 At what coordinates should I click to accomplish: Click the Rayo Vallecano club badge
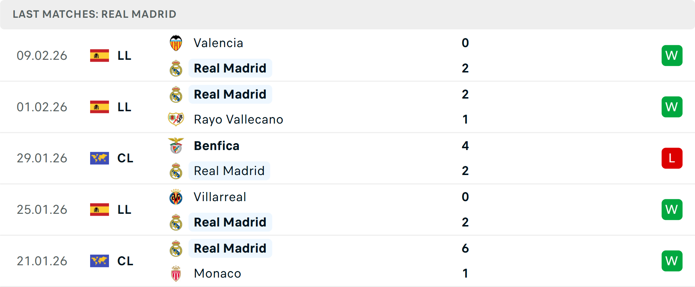176,119
